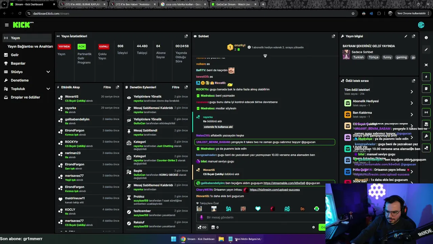Pop out the Yayın İstatistikleri panel
Image resolution: width=433 pixels, height=244 pixels.
pyautogui.click(x=186, y=36)
